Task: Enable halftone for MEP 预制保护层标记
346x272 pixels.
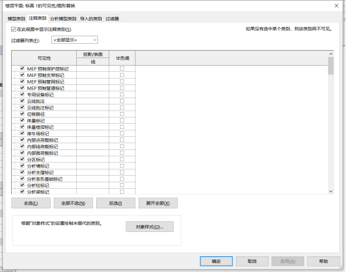Action: (x=122, y=69)
